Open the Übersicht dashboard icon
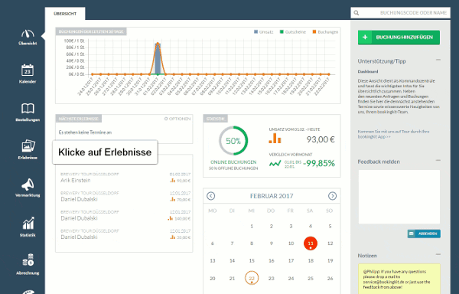 point(28,34)
